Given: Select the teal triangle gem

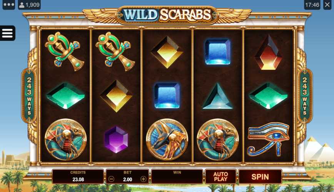Looking at the screenshot, I should [217, 96].
